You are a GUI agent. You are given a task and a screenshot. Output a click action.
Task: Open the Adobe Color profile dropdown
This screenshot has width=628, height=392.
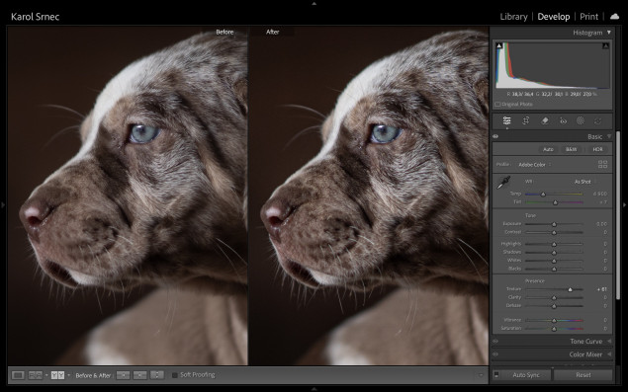534,164
